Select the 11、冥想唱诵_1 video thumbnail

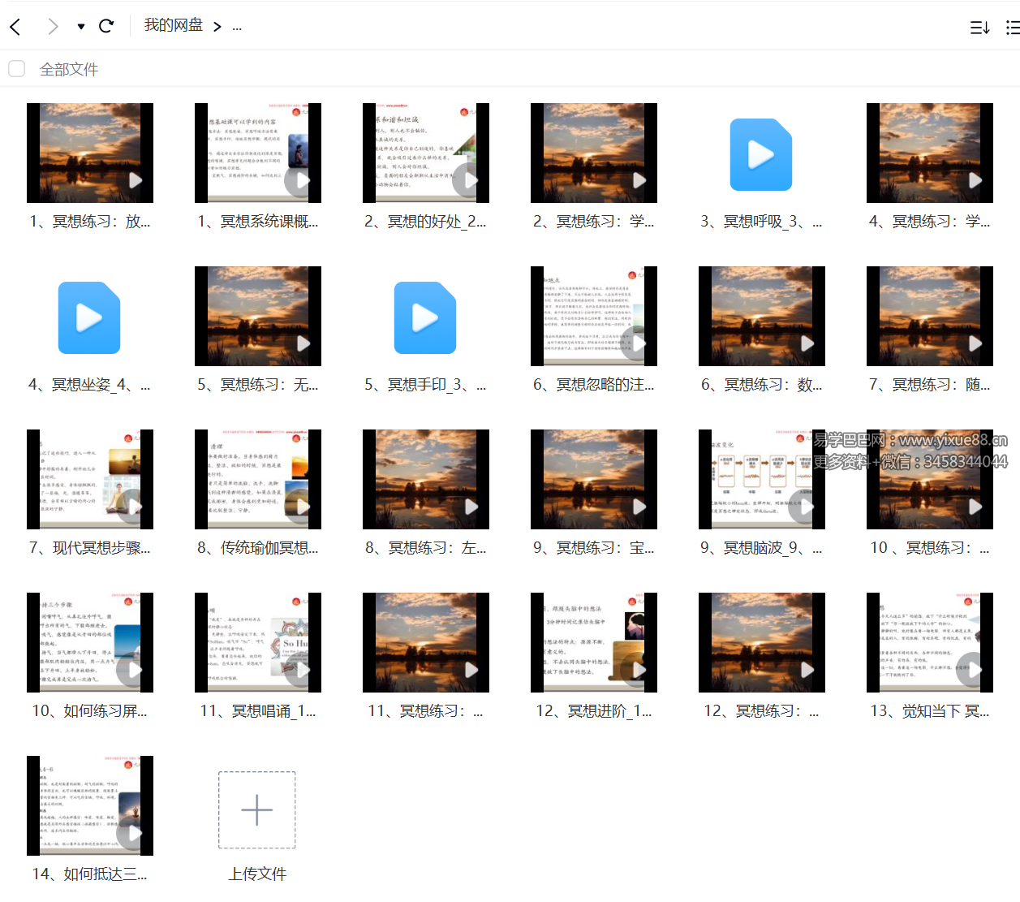coord(258,642)
